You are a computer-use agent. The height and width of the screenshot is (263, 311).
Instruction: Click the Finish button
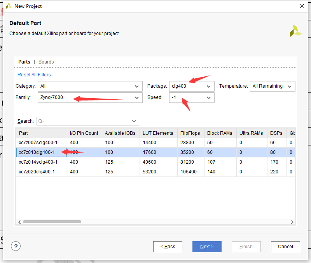pyautogui.click(x=246, y=247)
